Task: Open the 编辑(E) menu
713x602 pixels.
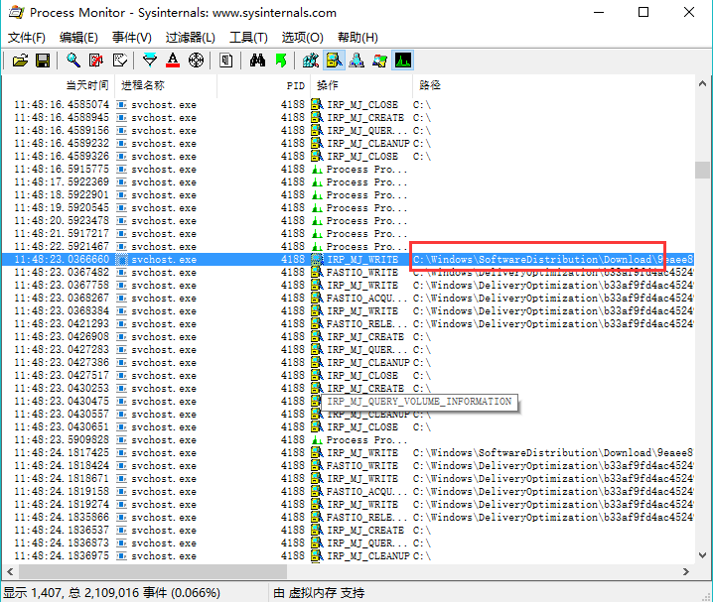Action: 78,38
